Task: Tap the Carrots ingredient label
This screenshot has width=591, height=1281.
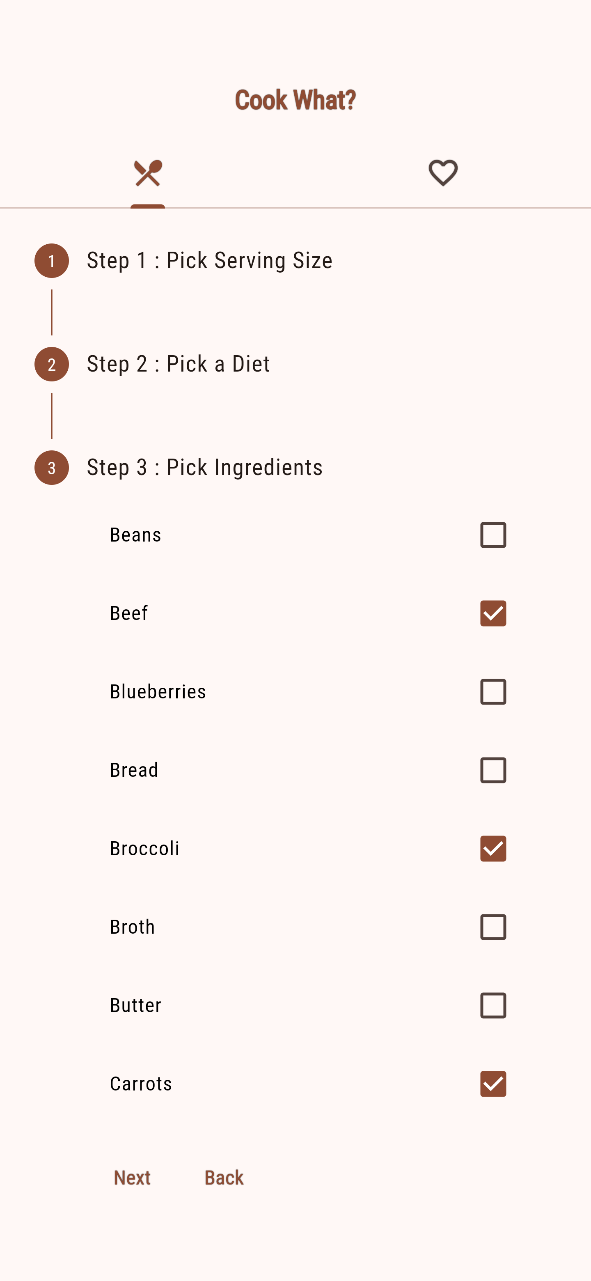Action: click(141, 1084)
